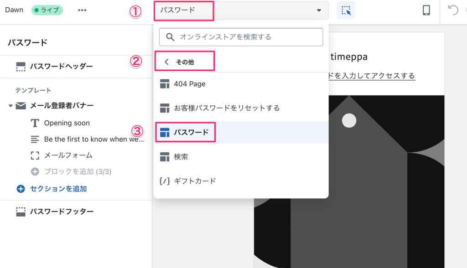Choose 404 Page template
The image size is (467, 268).
tap(189, 84)
